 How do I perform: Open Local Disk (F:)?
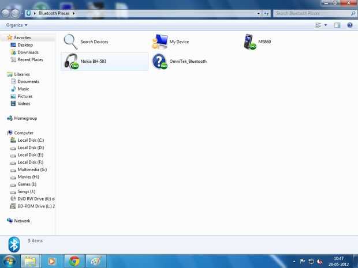31,162
